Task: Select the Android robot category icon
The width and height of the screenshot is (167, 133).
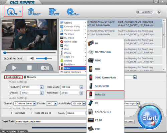Action: click(x=62, y=61)
